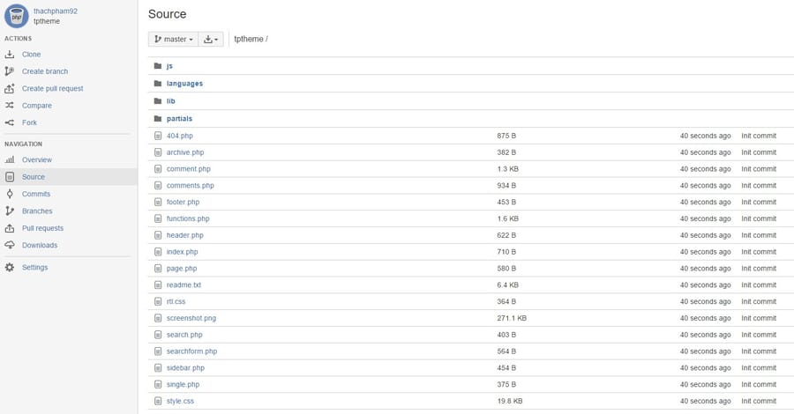Viewport: 794px width, 414px height.
Task: Go to Downloads navigation item
Action: point(40,245)
